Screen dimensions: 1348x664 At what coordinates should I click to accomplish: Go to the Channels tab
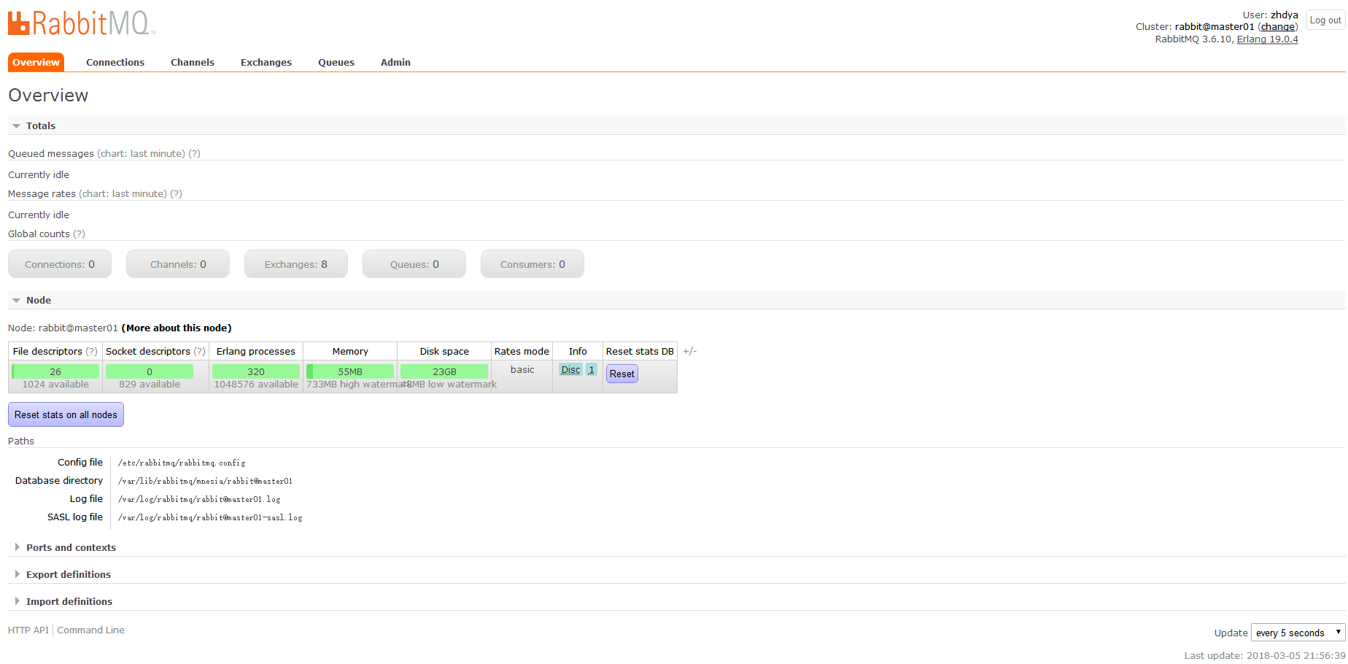click(x=193, y=62)
